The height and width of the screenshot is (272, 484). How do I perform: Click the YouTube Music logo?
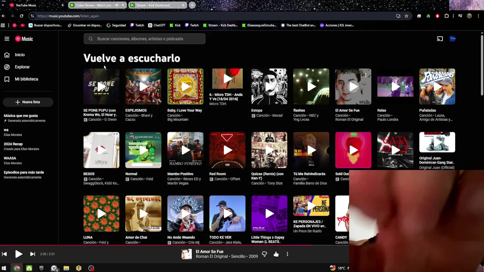(x=24, y=39)
